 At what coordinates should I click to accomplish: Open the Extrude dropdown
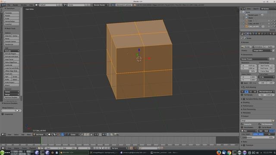(x=12, y=51)
